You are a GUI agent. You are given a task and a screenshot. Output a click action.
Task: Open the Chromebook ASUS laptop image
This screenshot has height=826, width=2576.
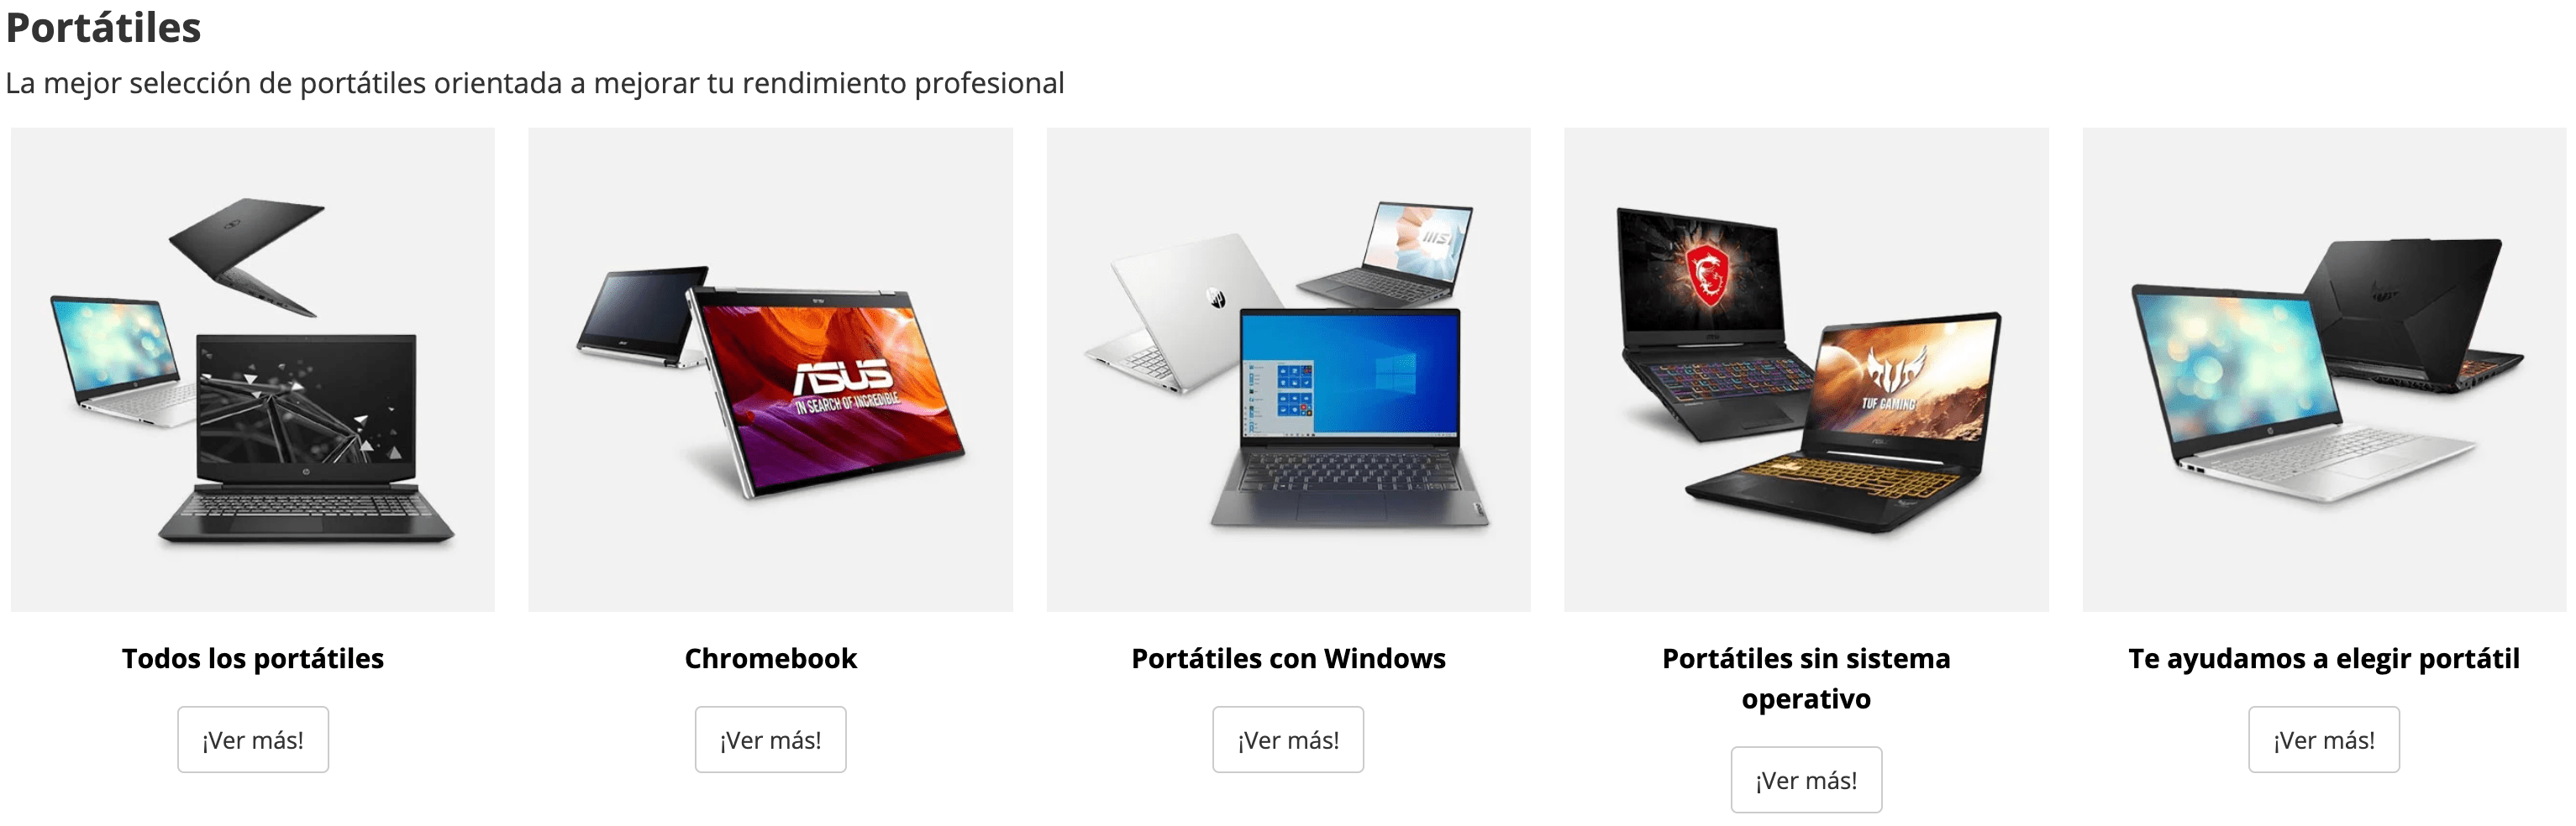[770, 369]
